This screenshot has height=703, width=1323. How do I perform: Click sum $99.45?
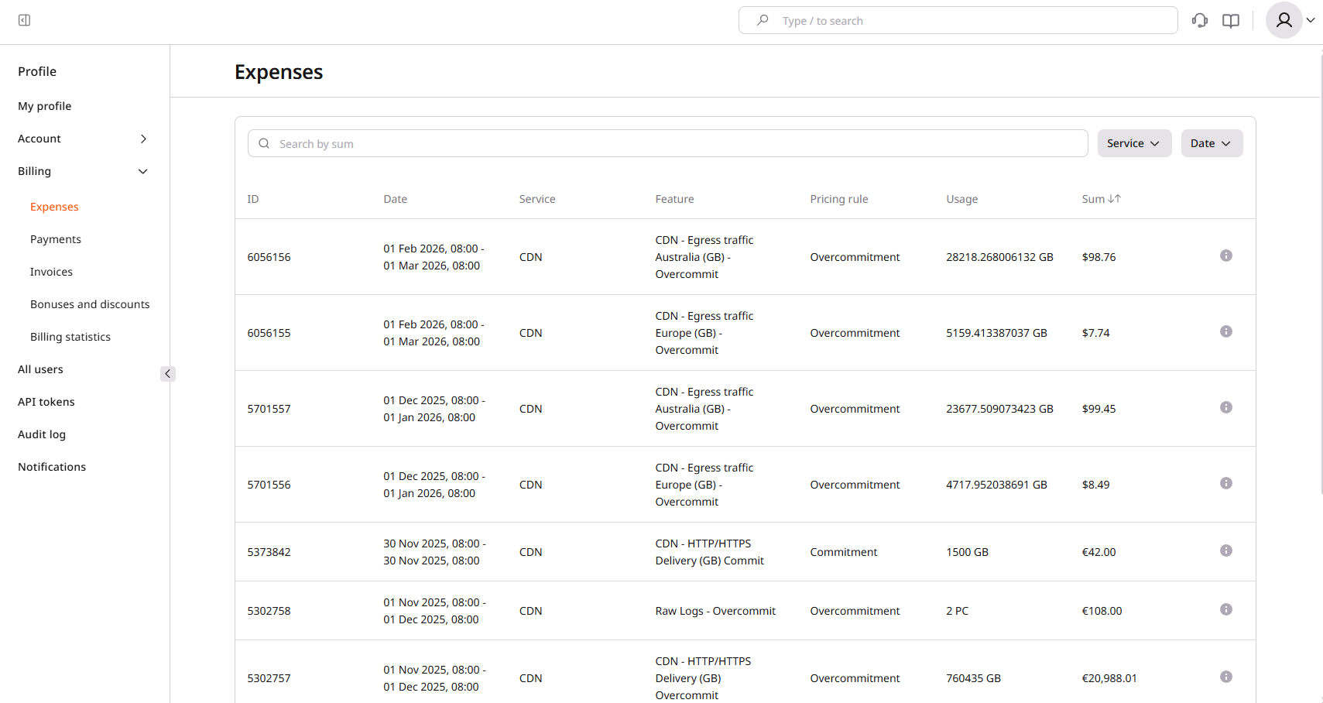coord(1099,409)
